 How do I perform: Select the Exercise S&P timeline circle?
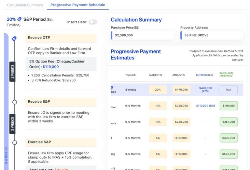(15, 142)
